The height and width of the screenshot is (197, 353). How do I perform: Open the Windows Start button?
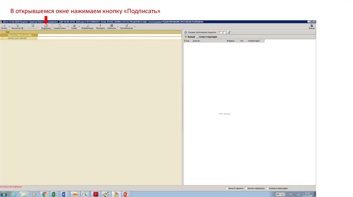(3, 194)
